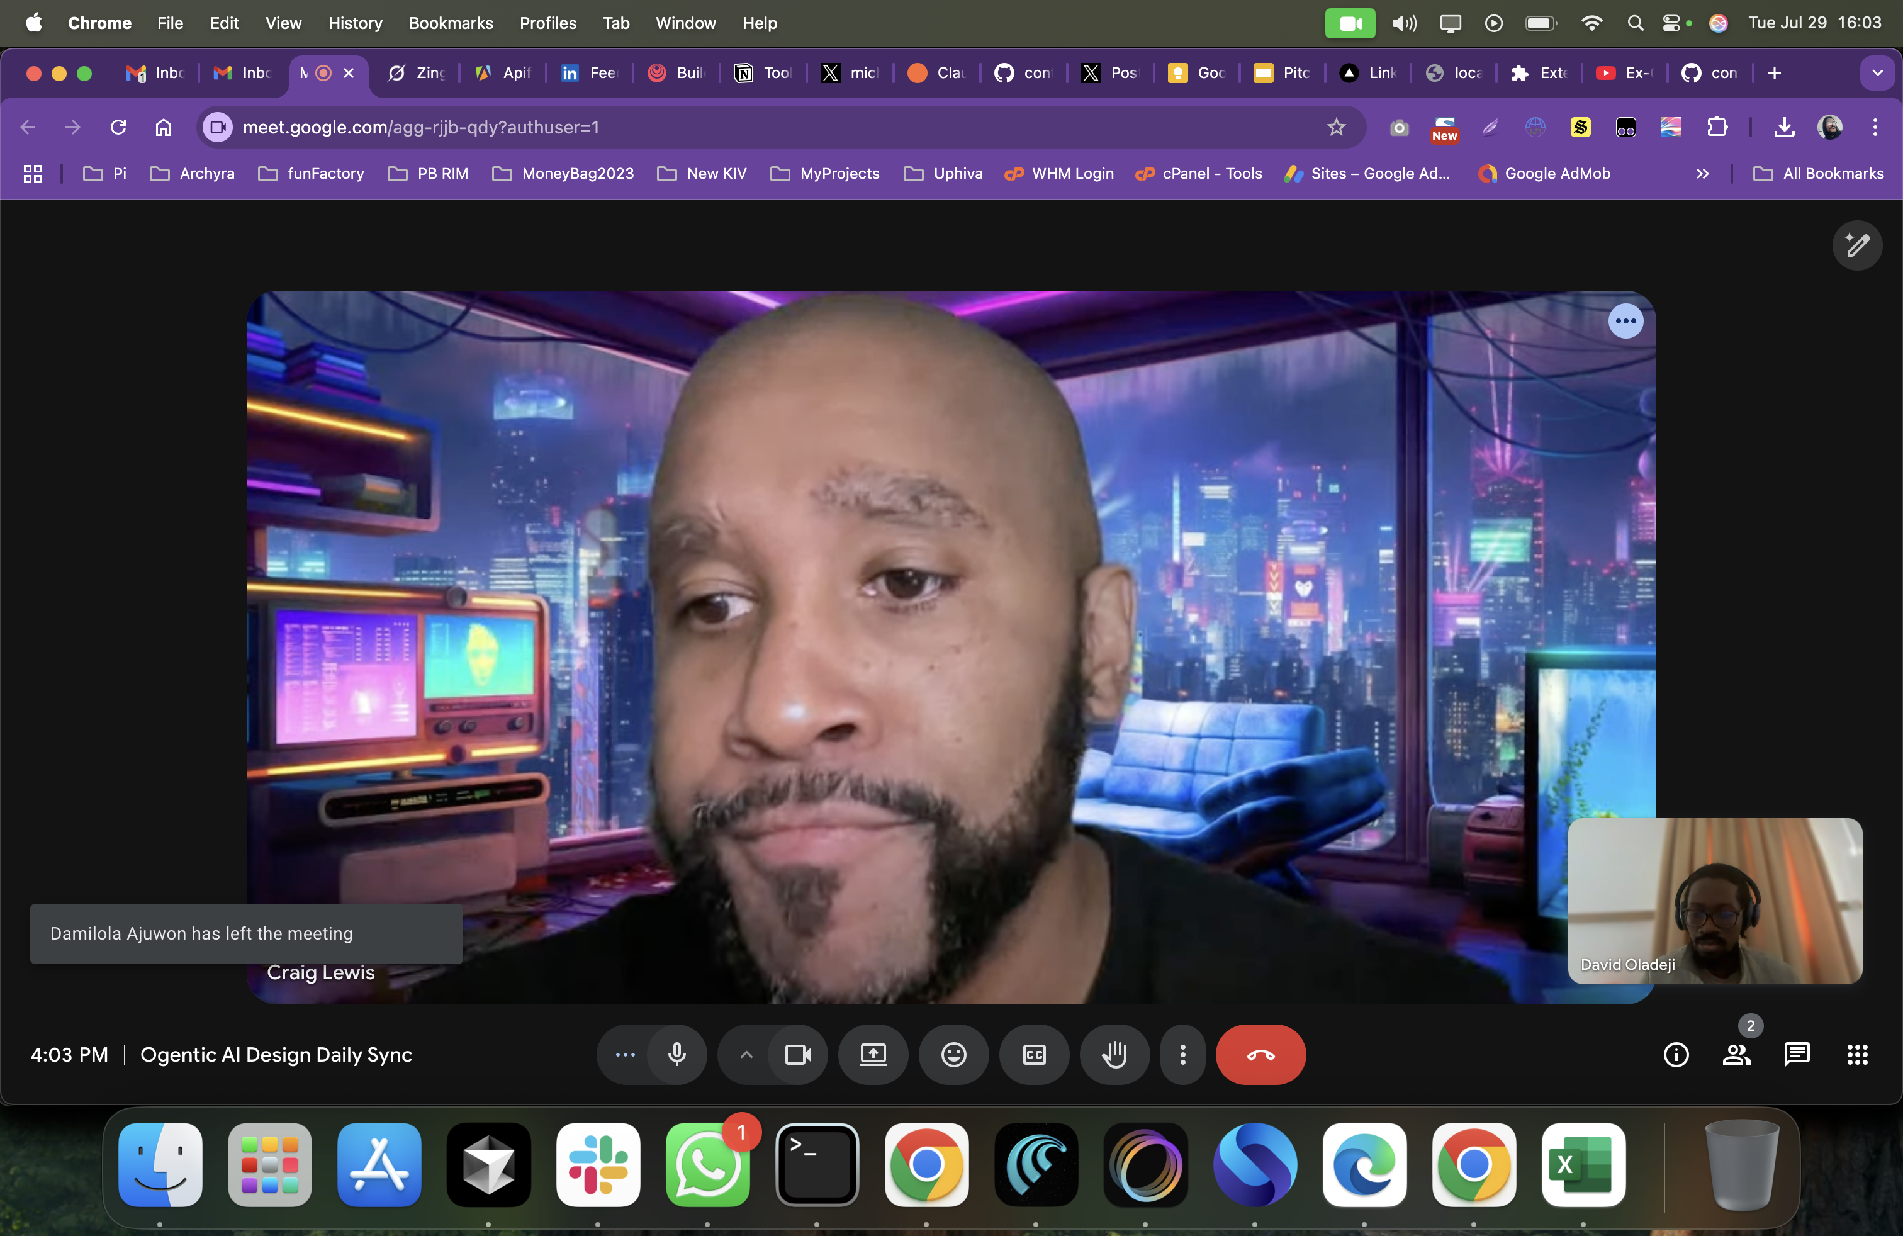
Task: Open the emoji reactions button
Action: pyautogui.click(x=953, y=1055)
